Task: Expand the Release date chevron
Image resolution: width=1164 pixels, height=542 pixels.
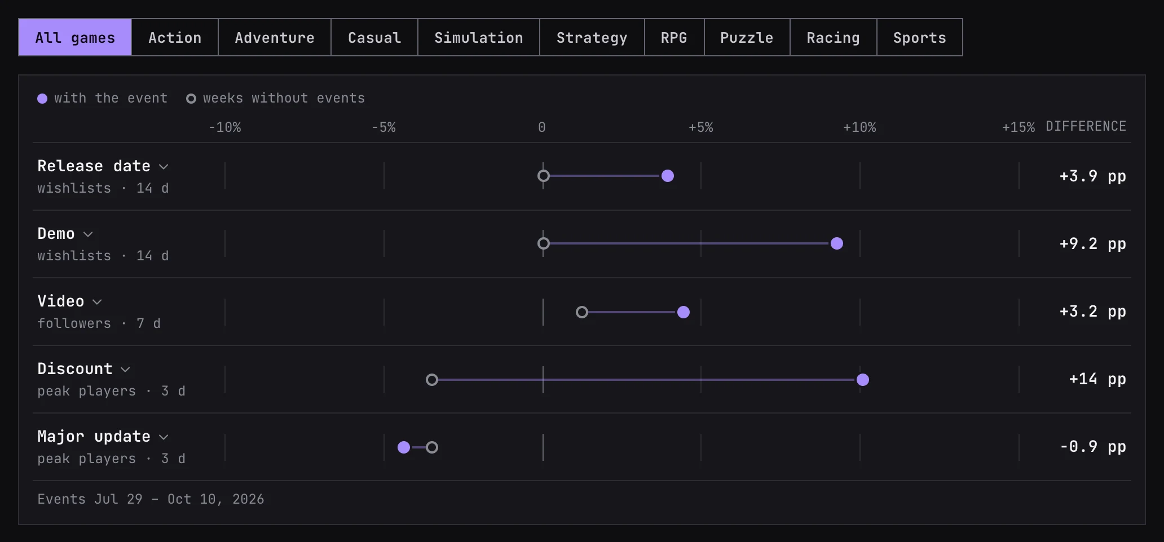Action: coord(164,167)
